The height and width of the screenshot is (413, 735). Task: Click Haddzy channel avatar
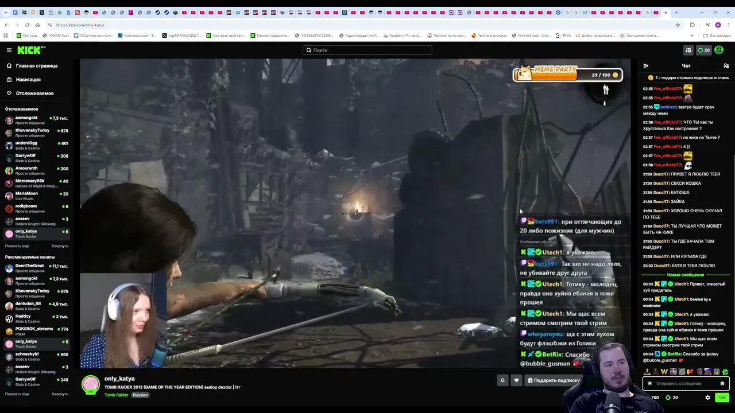coord(9,319)
